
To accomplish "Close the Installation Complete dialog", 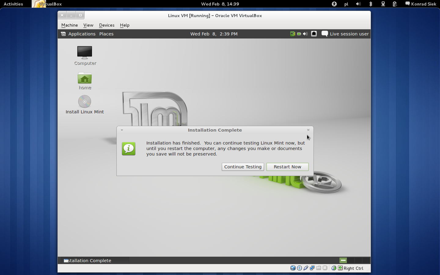I will click(x=308, y=130).
